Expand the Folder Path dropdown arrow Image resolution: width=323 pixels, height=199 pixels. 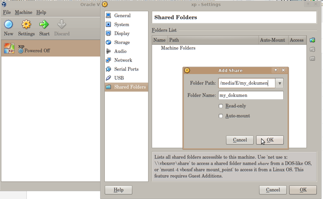[x=280, y=83]
